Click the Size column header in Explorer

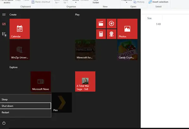pyautogui.click(x=154, y=18)
